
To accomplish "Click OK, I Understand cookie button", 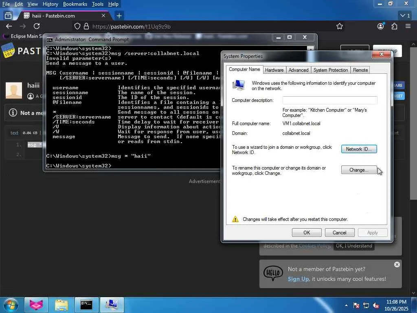I will click(354, 246).
